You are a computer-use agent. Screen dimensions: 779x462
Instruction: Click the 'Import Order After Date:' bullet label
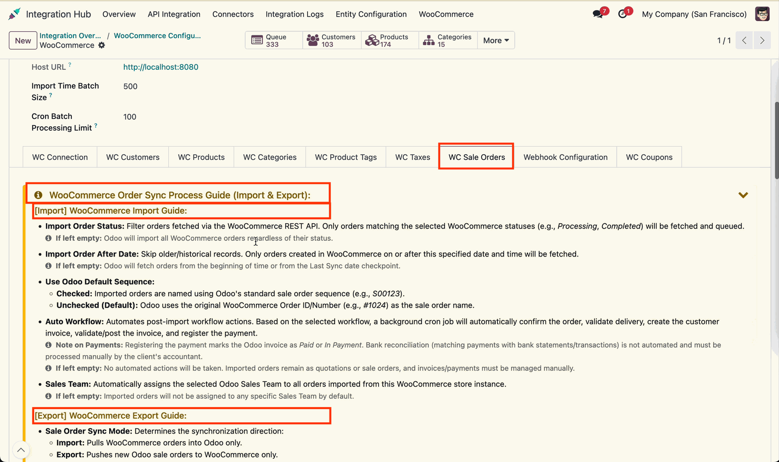pyautogui.click(x=92, y=254)
